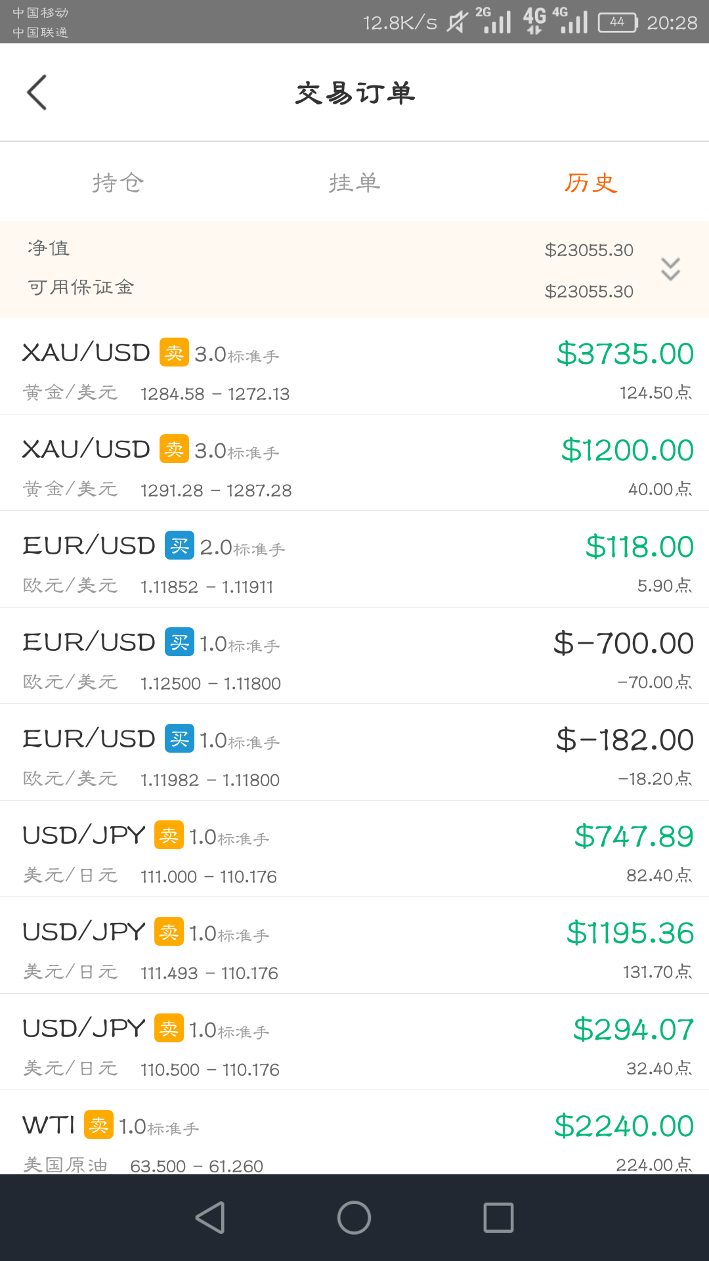Tap 卖 badge on USD/JPY $747.89 order
Viewport: 709px width, 1261px height.
(169, 835)
